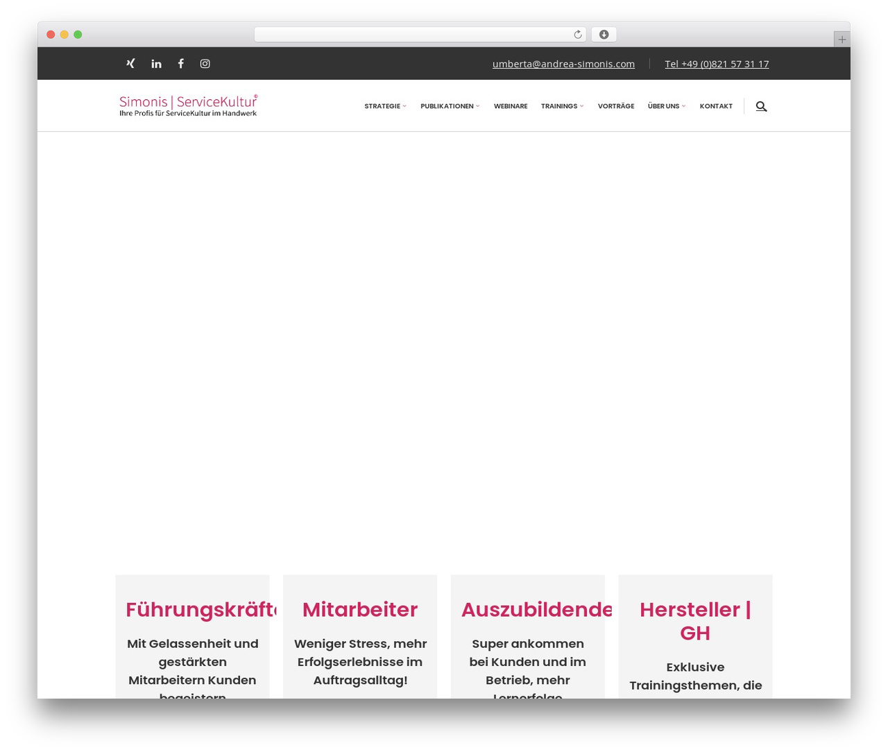Visit the Facebook page icon

[181, 63]
